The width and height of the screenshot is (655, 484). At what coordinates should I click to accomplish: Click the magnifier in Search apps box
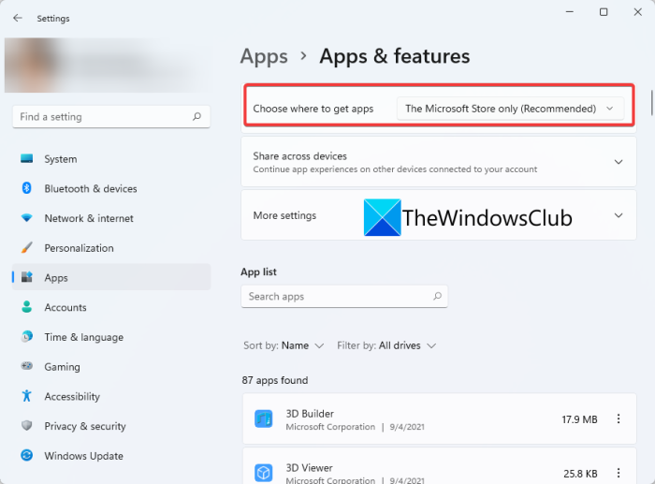tap(437, 296)
